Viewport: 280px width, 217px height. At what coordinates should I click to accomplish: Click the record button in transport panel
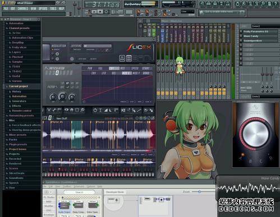coord(107,12)
